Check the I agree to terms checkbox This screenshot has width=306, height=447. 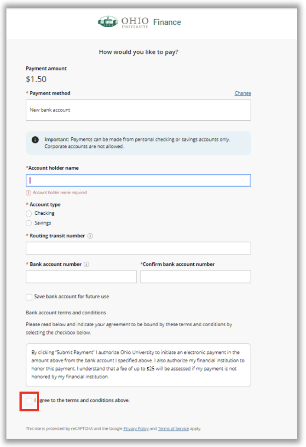[x=29, y=401]
